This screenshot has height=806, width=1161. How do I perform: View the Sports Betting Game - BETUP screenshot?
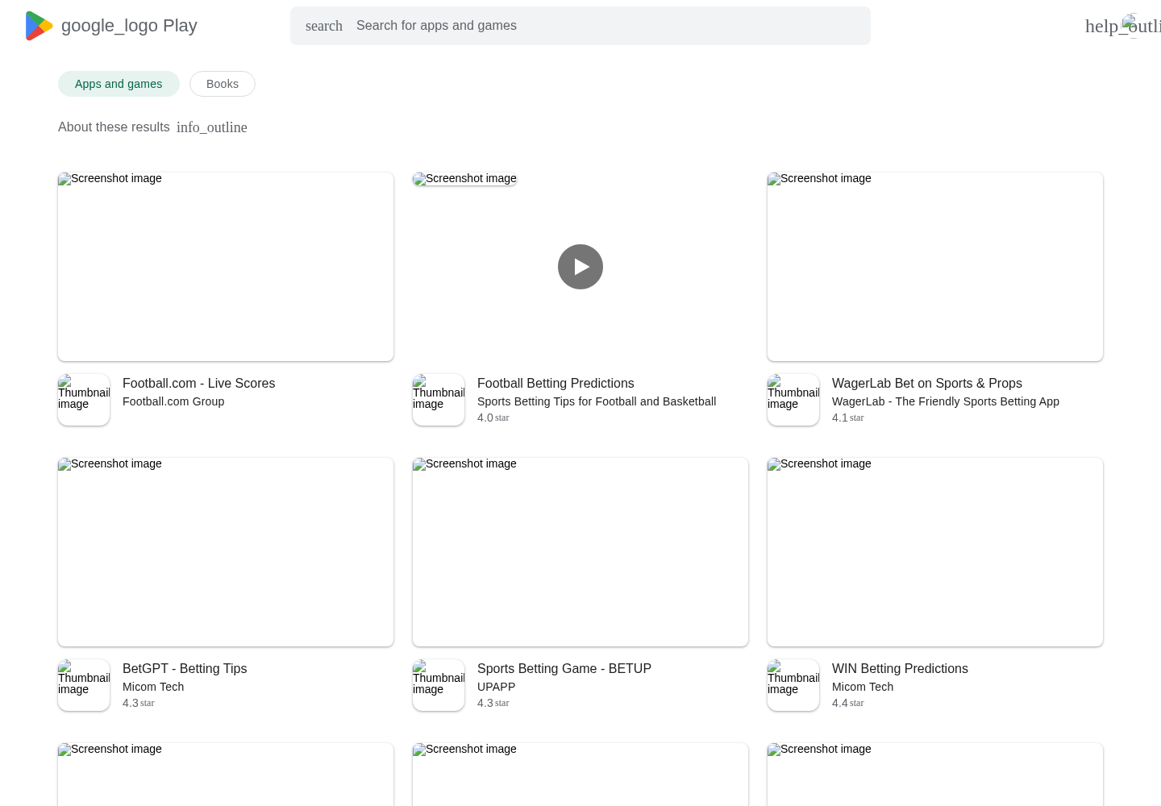click(x=580, y=552)
